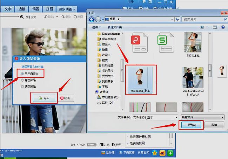This screenshot has width=228, height=159.
Task: Click the 导入 button
Action: point(44,98)
